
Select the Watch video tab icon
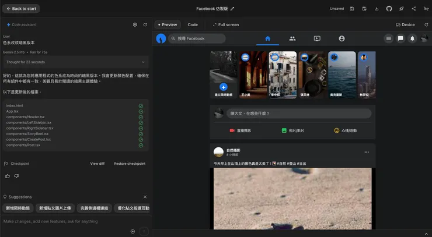(317, 39)
